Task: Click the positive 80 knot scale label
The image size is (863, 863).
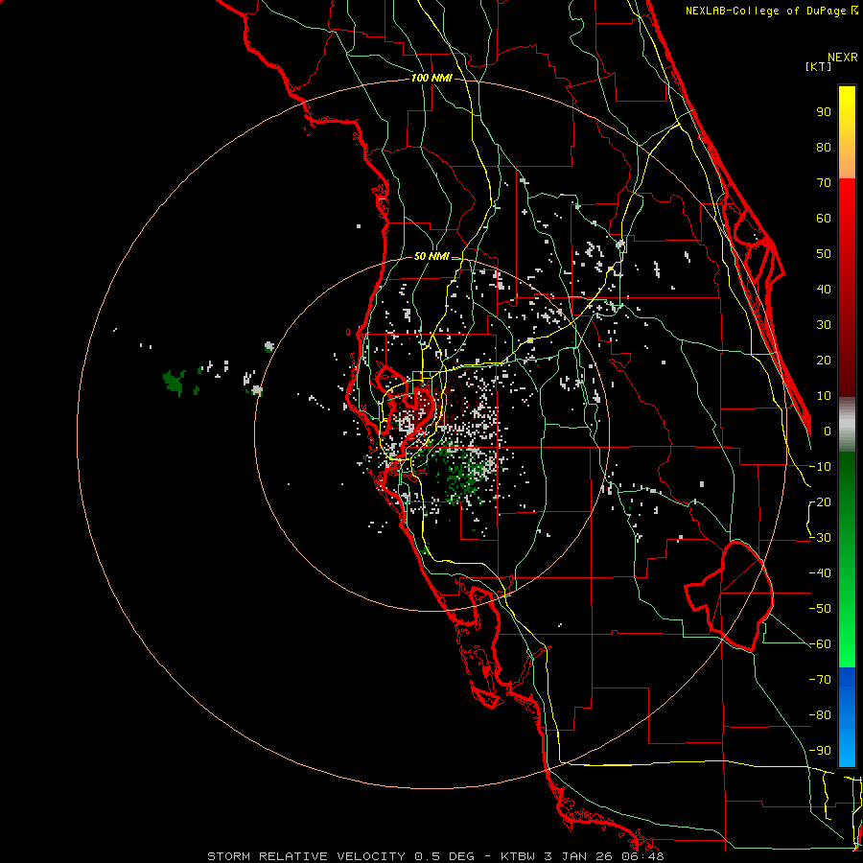Action: 824,147
